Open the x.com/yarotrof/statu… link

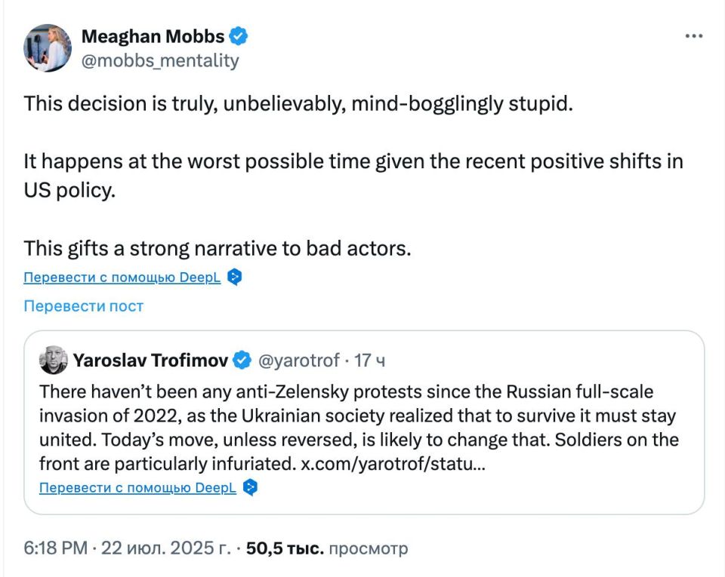393,464
